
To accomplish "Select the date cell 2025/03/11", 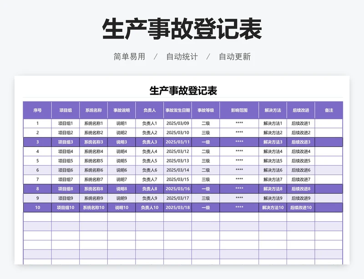I will pyautogui.click(x=177, y=142).
